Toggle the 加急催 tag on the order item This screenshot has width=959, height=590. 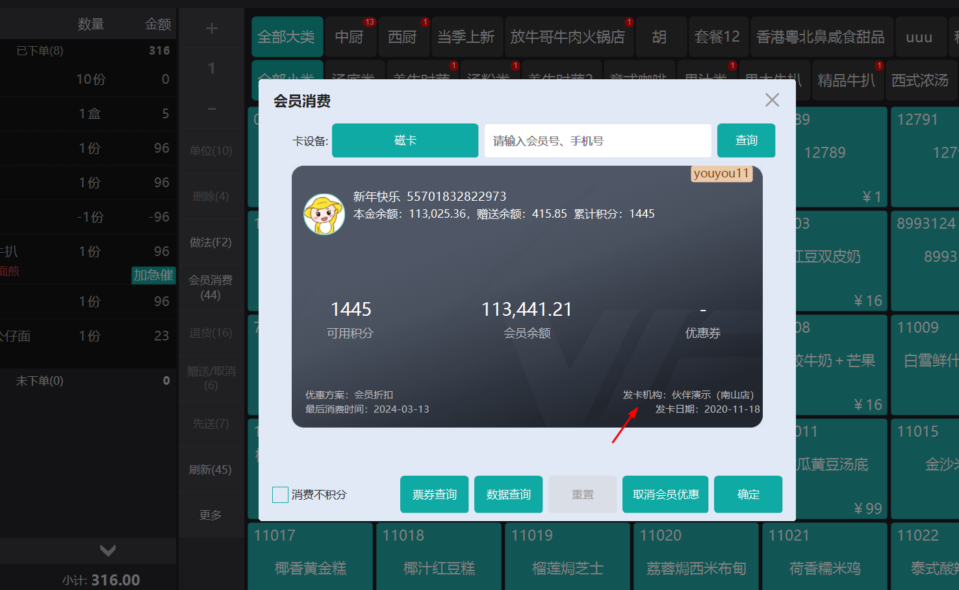tap(153, 276)
